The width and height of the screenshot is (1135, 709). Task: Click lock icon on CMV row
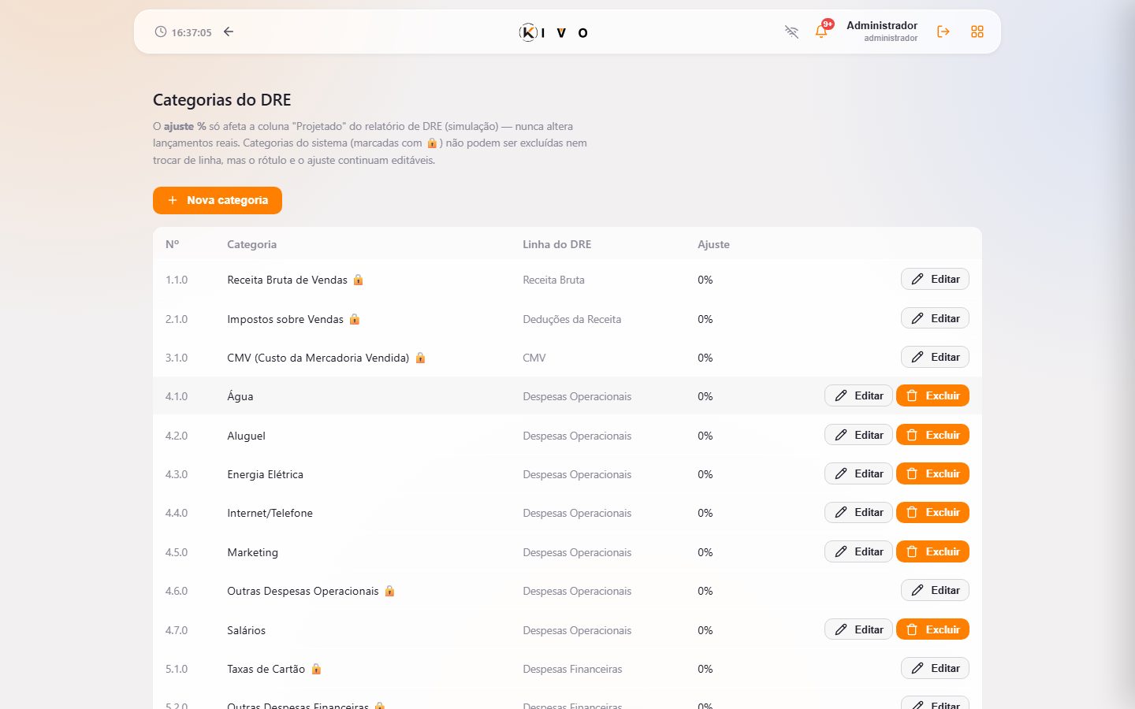420,358
